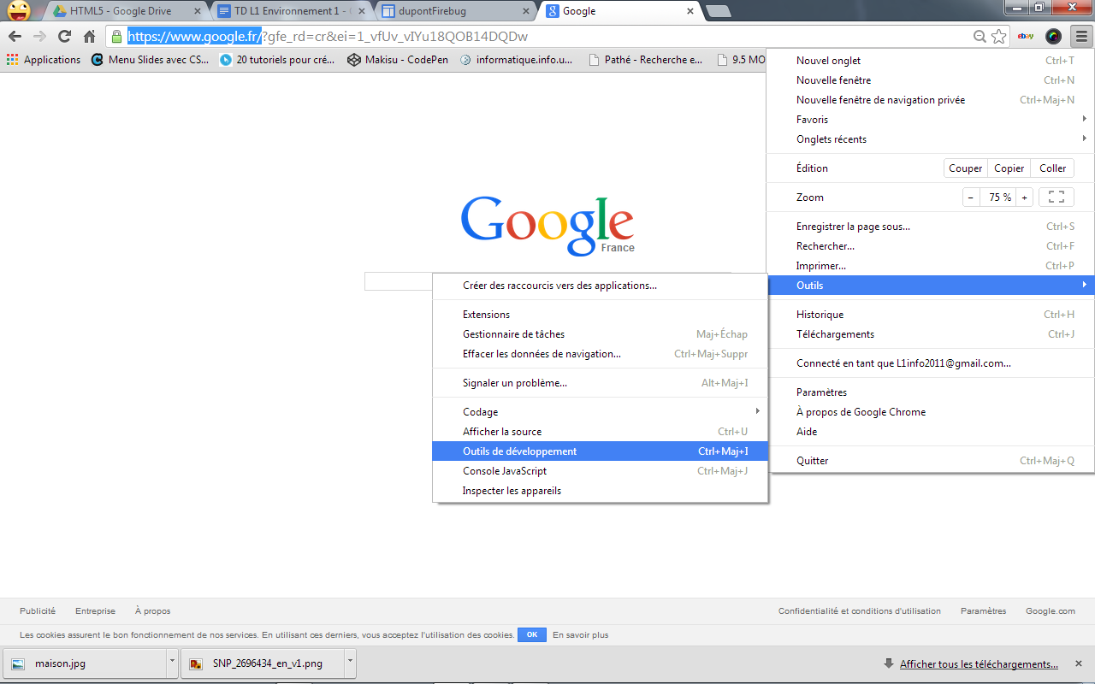
Task: Open Menu Slides avec CS bookmark
Action: (150, 60)
